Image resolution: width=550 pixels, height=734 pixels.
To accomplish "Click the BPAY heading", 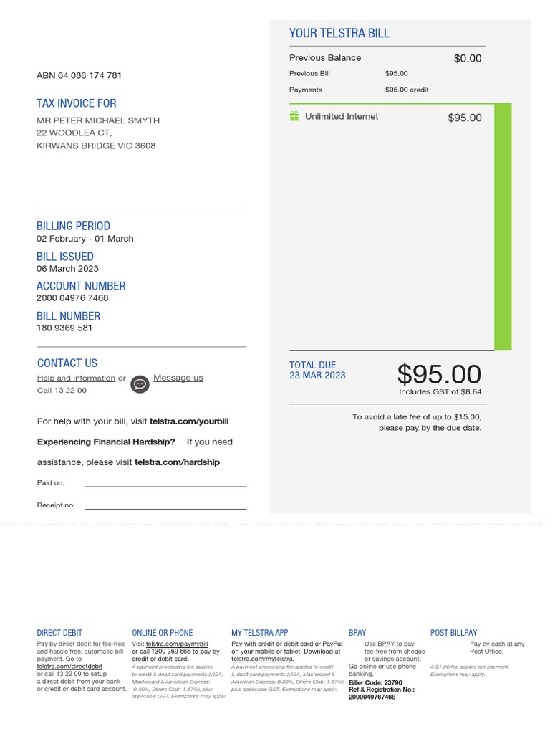I will tap(357, 633).
